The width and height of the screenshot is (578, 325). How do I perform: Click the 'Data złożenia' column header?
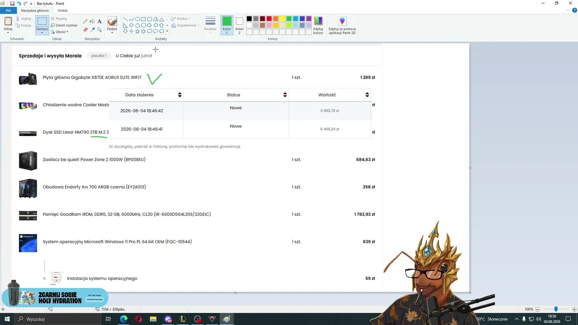(140, 95)
